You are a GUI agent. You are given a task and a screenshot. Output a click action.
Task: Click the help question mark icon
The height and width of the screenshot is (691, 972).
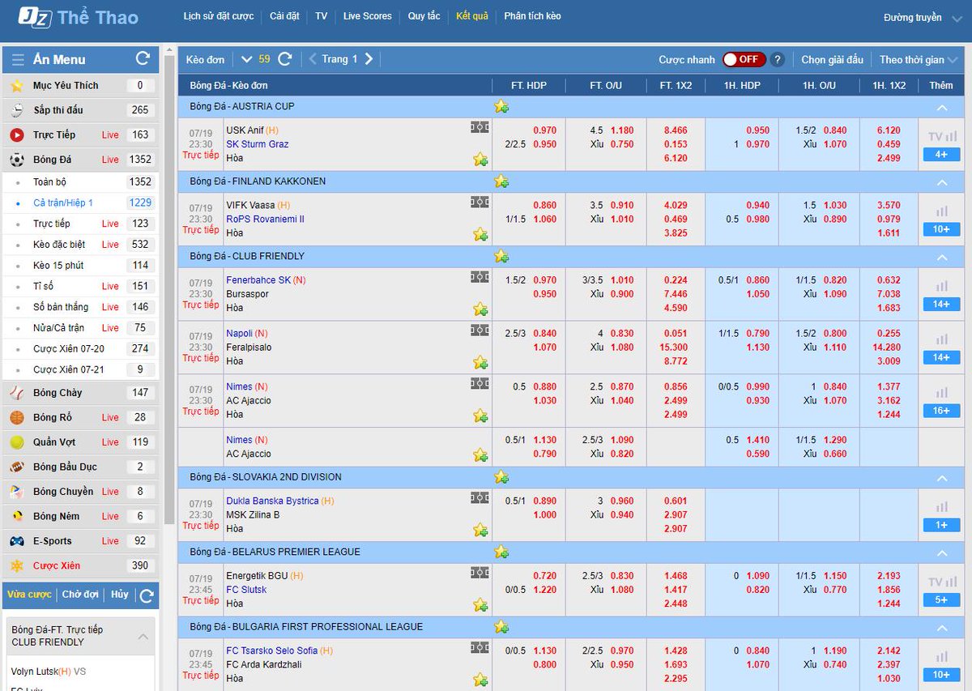(778, 59)
